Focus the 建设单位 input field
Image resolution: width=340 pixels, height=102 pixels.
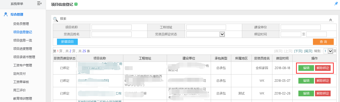301,27
